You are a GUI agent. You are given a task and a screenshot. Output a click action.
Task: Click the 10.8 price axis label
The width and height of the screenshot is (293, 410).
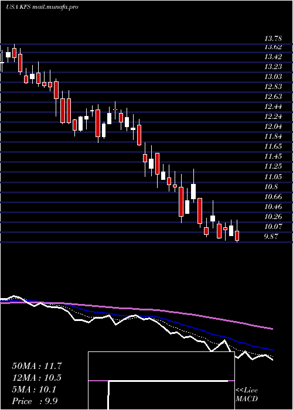[x=271, y=187]
